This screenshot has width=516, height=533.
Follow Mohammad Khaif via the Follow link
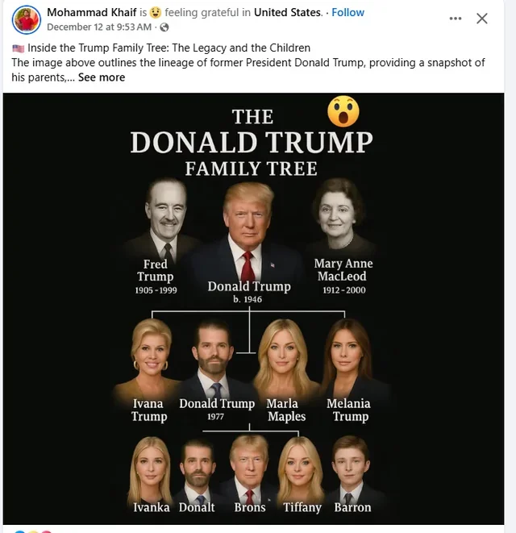(x=347, y=13)
